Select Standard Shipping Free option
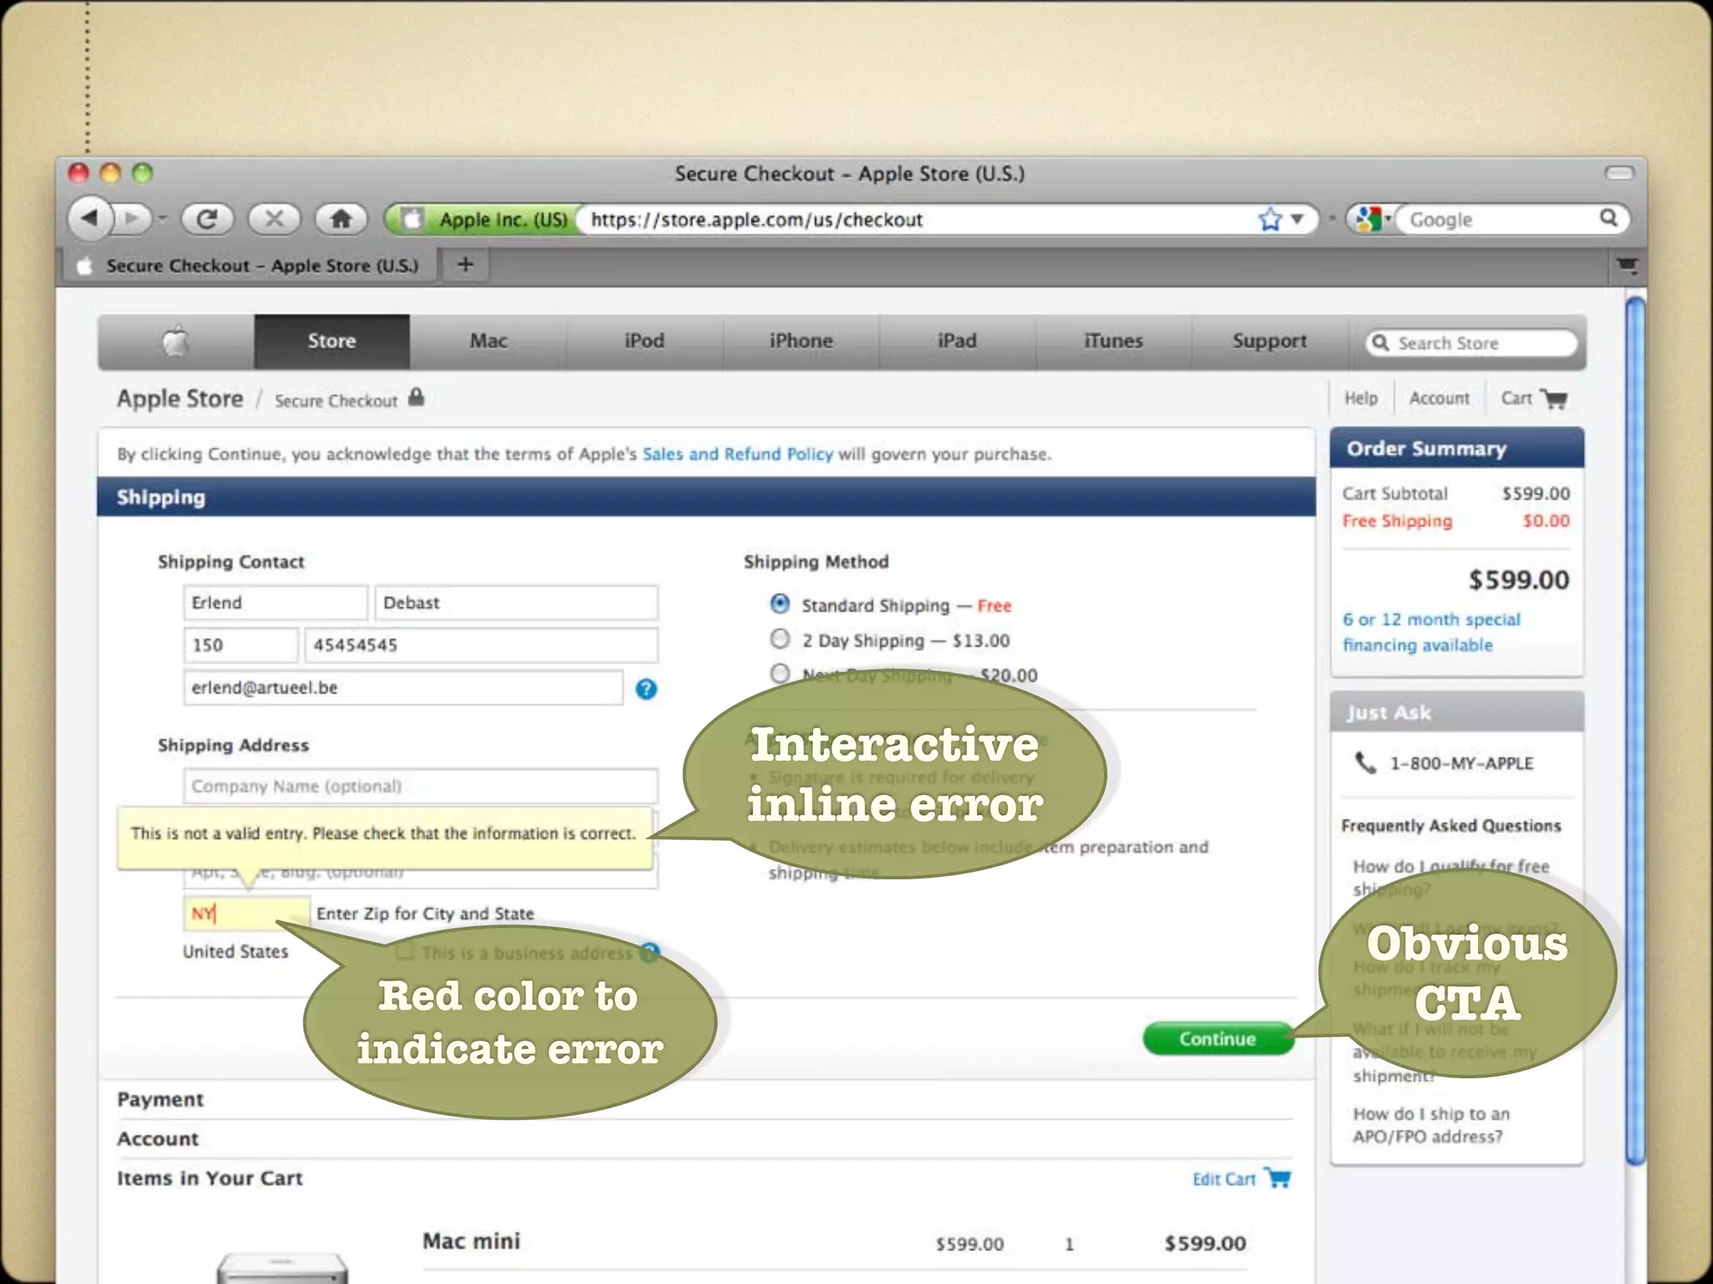The width and height of the screenshot is (1713, 1284). coord(780,603)
